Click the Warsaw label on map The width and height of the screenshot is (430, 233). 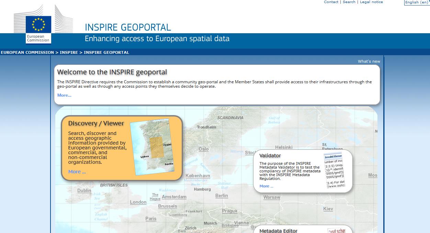(272, 197)
